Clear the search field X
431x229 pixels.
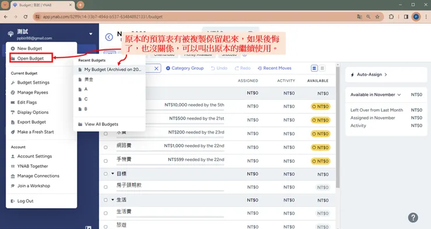(156, 68)
